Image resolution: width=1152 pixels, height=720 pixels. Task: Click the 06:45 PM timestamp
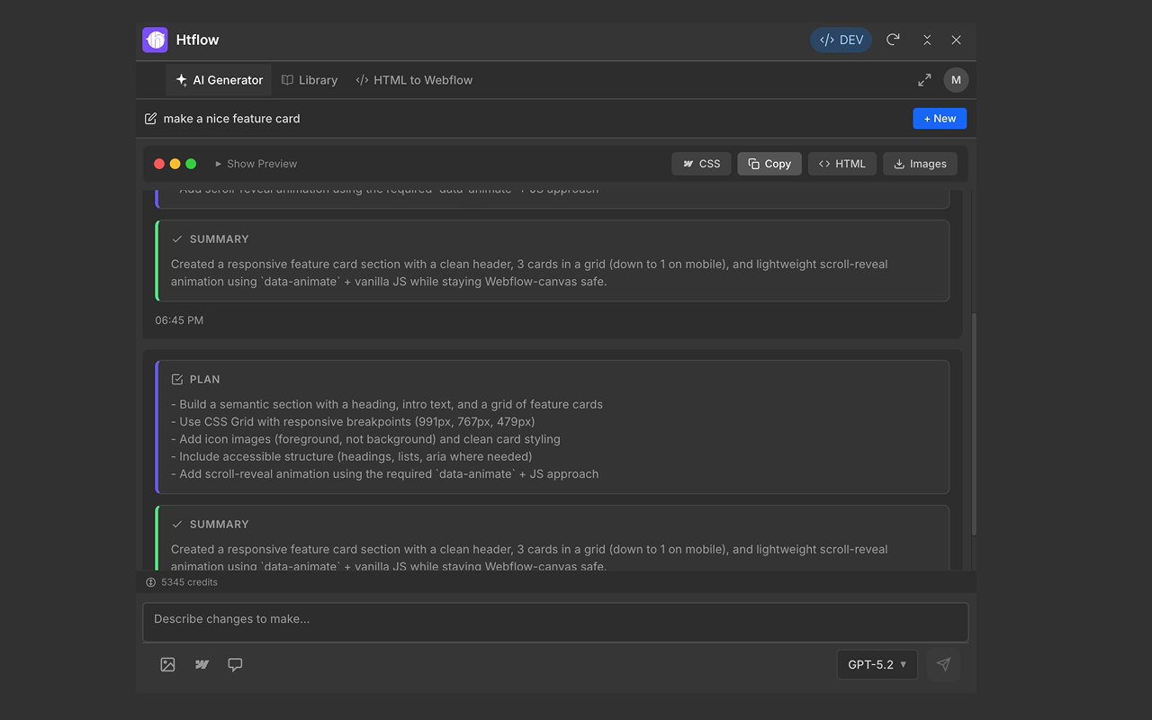pos(179,320)
